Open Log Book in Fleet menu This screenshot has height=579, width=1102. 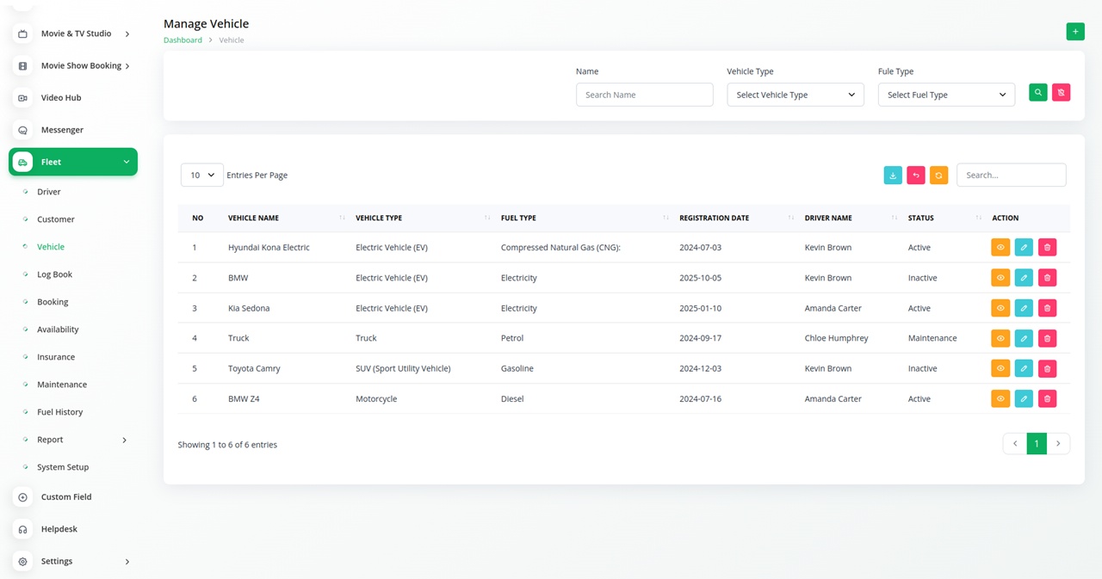pos(54,274)
